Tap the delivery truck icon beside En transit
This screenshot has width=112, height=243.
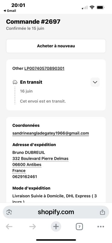click(15, 82)
